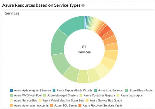Image resolution: width=155 pixels, height=109 pixels.
Task: Click Azure WVD Host Pool legend swatch
Action: 11,95
